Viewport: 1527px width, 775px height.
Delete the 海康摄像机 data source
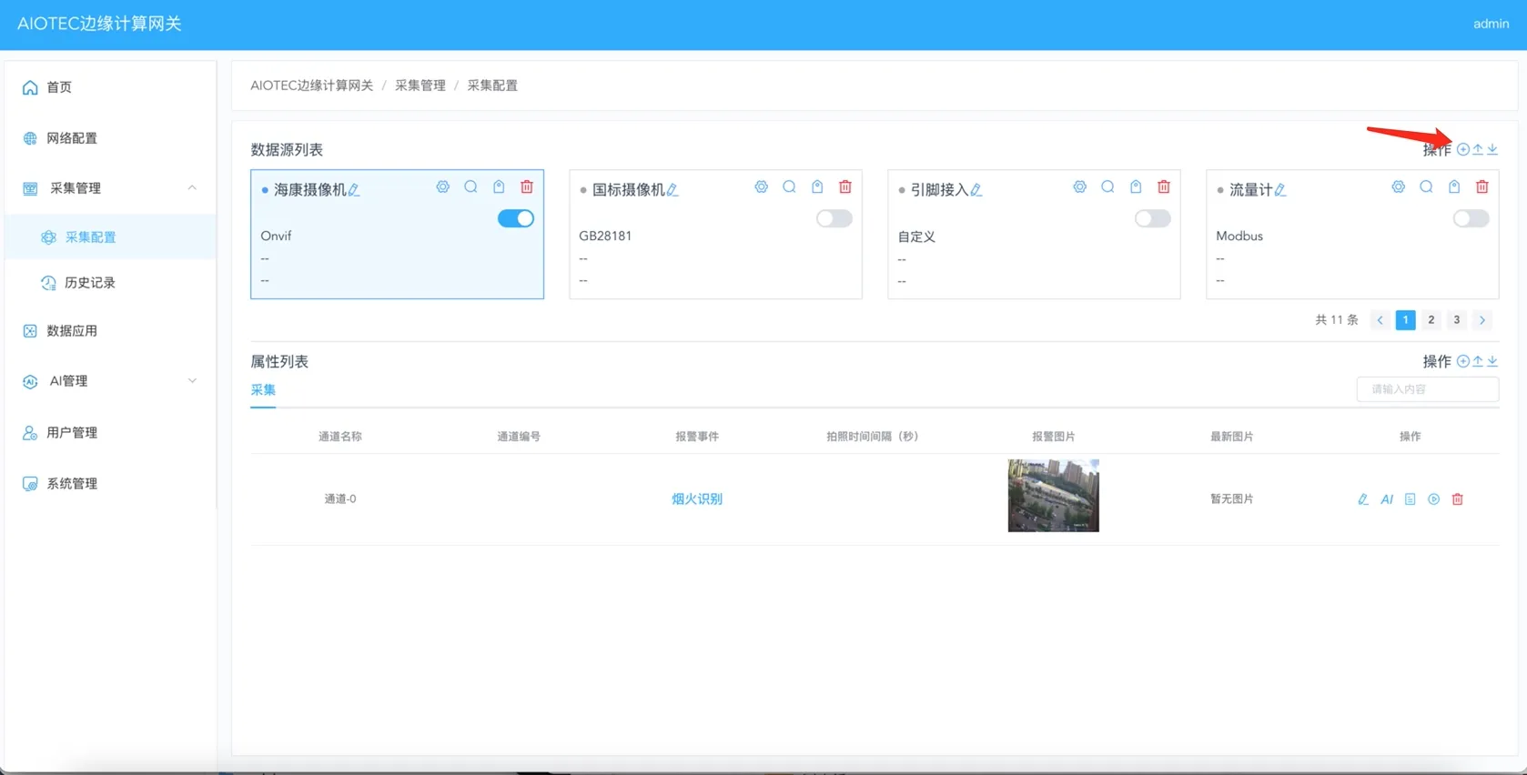(527, 186)
